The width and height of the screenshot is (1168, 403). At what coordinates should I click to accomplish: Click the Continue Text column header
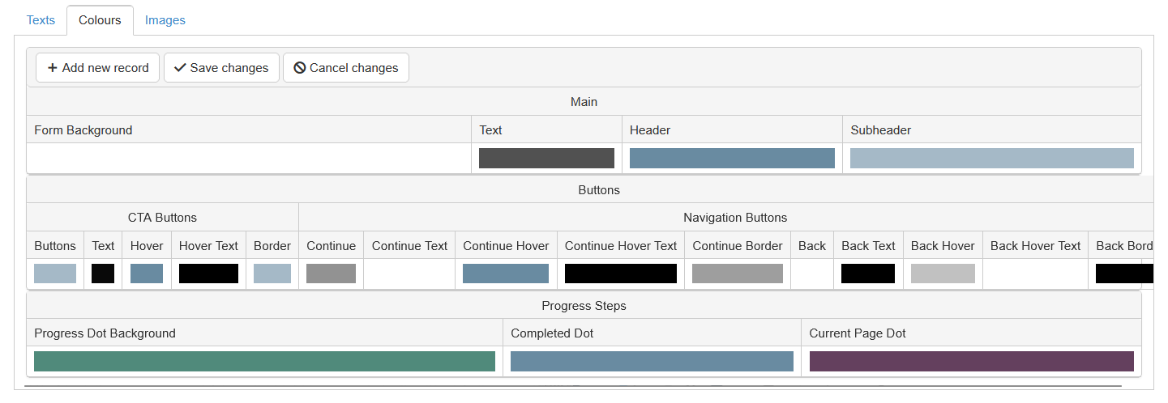(409, 245)
